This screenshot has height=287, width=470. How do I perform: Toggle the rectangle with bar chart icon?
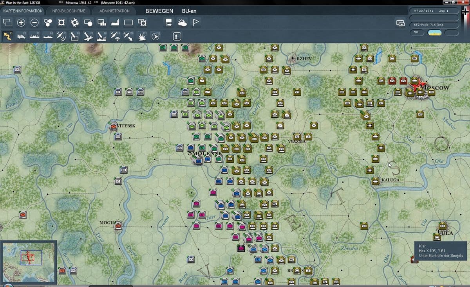(x=101, y=23)
